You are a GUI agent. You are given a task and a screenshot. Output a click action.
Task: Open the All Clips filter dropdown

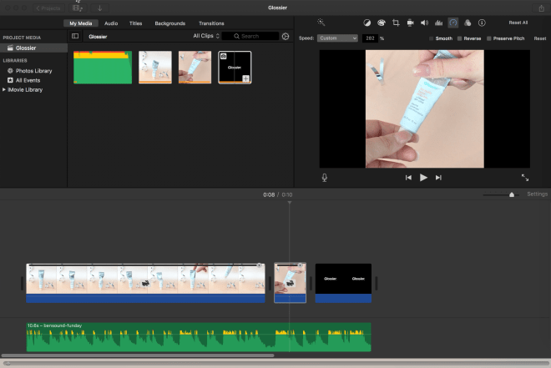click(206, 36)
